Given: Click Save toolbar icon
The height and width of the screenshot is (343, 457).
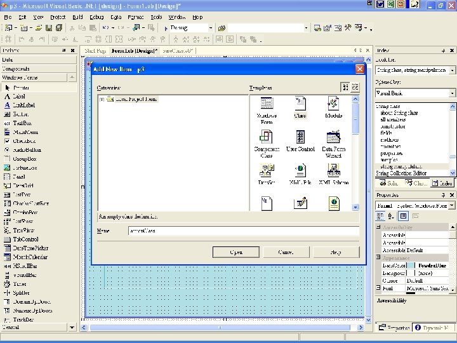Looking at the screenshot, I should pos(49,28).
